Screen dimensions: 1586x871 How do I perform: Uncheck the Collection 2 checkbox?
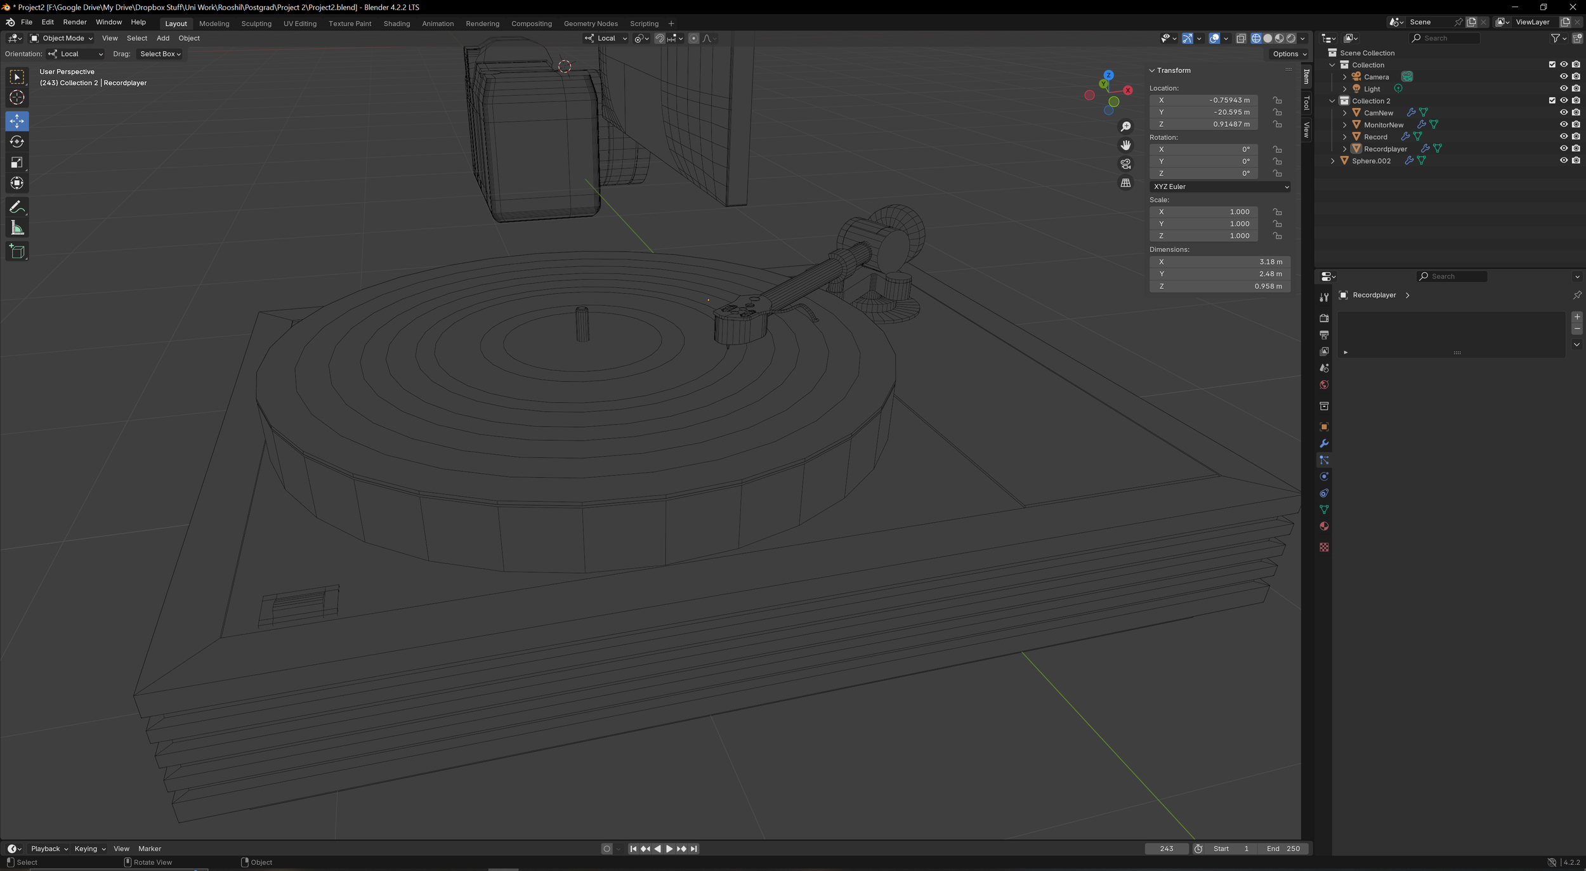pyautogui.click(x=1551, y=100)
